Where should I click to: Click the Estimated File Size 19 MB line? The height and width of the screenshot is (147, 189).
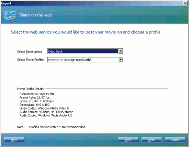pos(37,94)
